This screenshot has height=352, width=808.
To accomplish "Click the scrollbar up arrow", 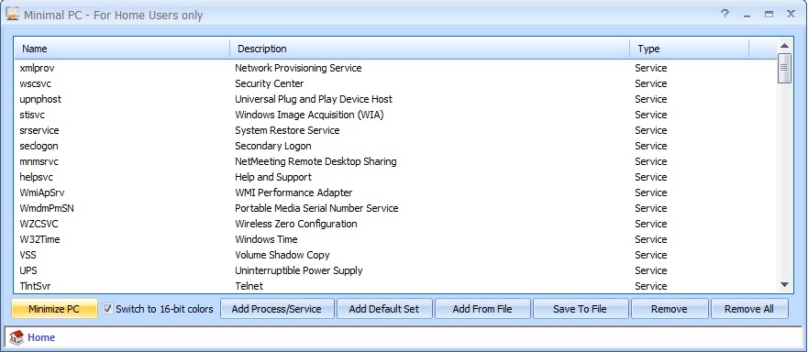I will tap(784, 46).
